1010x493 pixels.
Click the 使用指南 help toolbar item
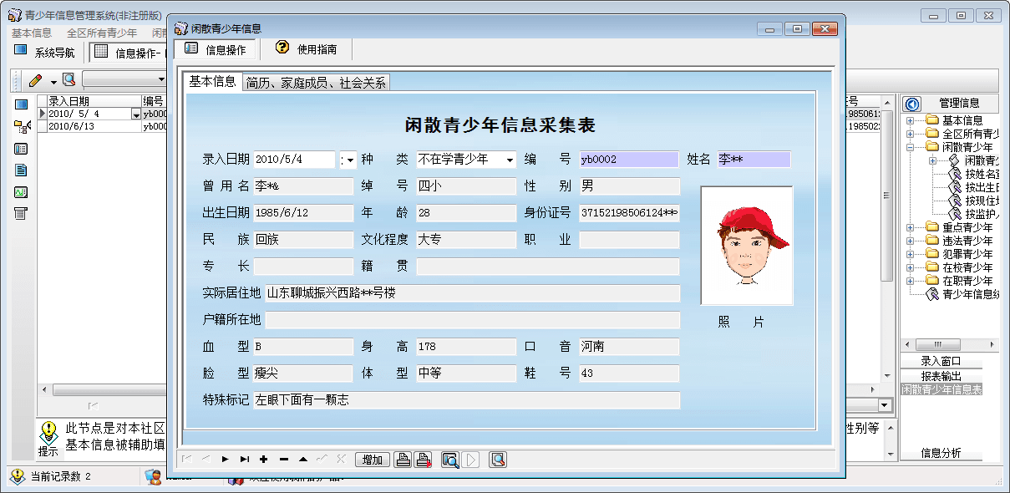click(307, 49)
